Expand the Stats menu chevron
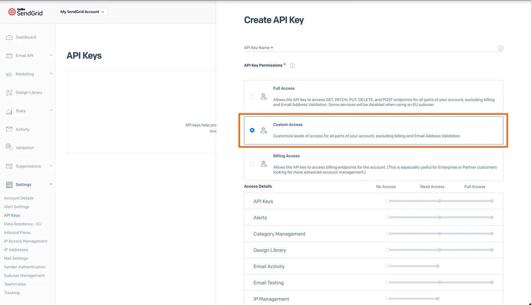This screenshot has height=305, width=531. [x=51, y=111]
